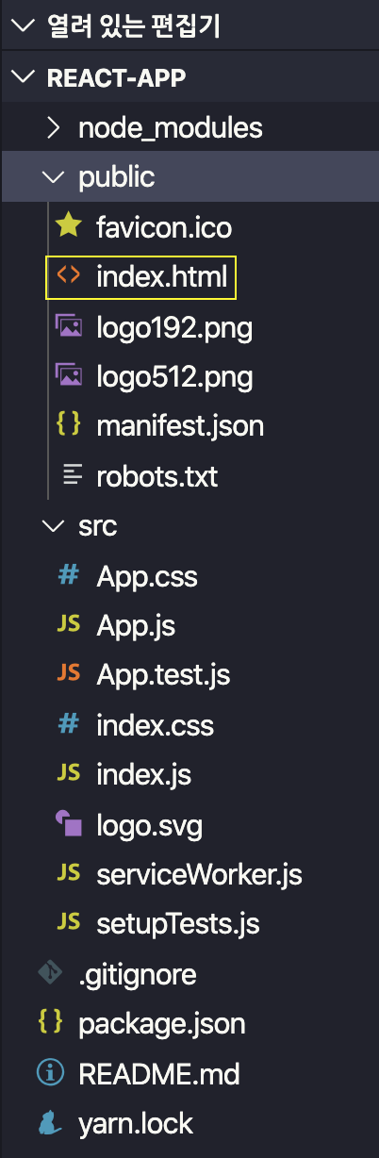Viewport: 379px width, 1158px height.
Task: Click the git diamond icon of .gitignore
Action: tap(49, 973)
